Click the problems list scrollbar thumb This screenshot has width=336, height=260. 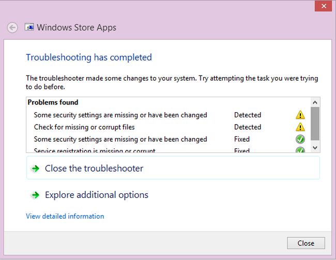click(315, 124)
